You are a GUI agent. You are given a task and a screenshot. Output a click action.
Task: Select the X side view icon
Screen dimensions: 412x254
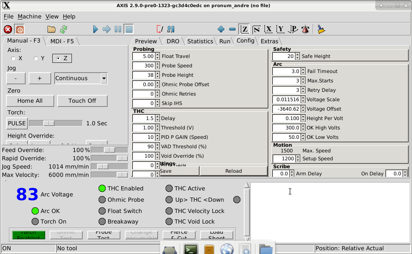(268, 29)
